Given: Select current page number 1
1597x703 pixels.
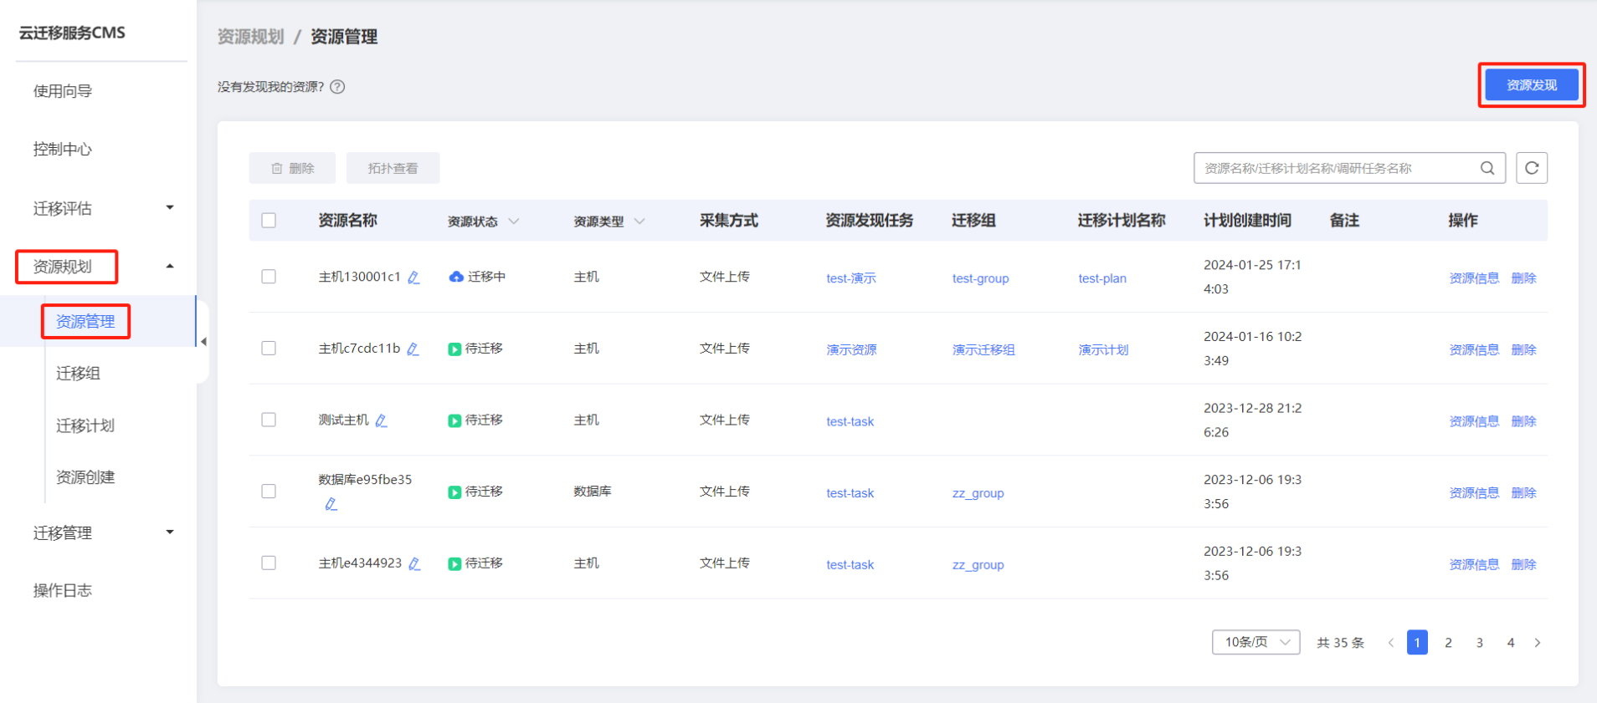Looking at the screenshot, I should [1417, 643].
